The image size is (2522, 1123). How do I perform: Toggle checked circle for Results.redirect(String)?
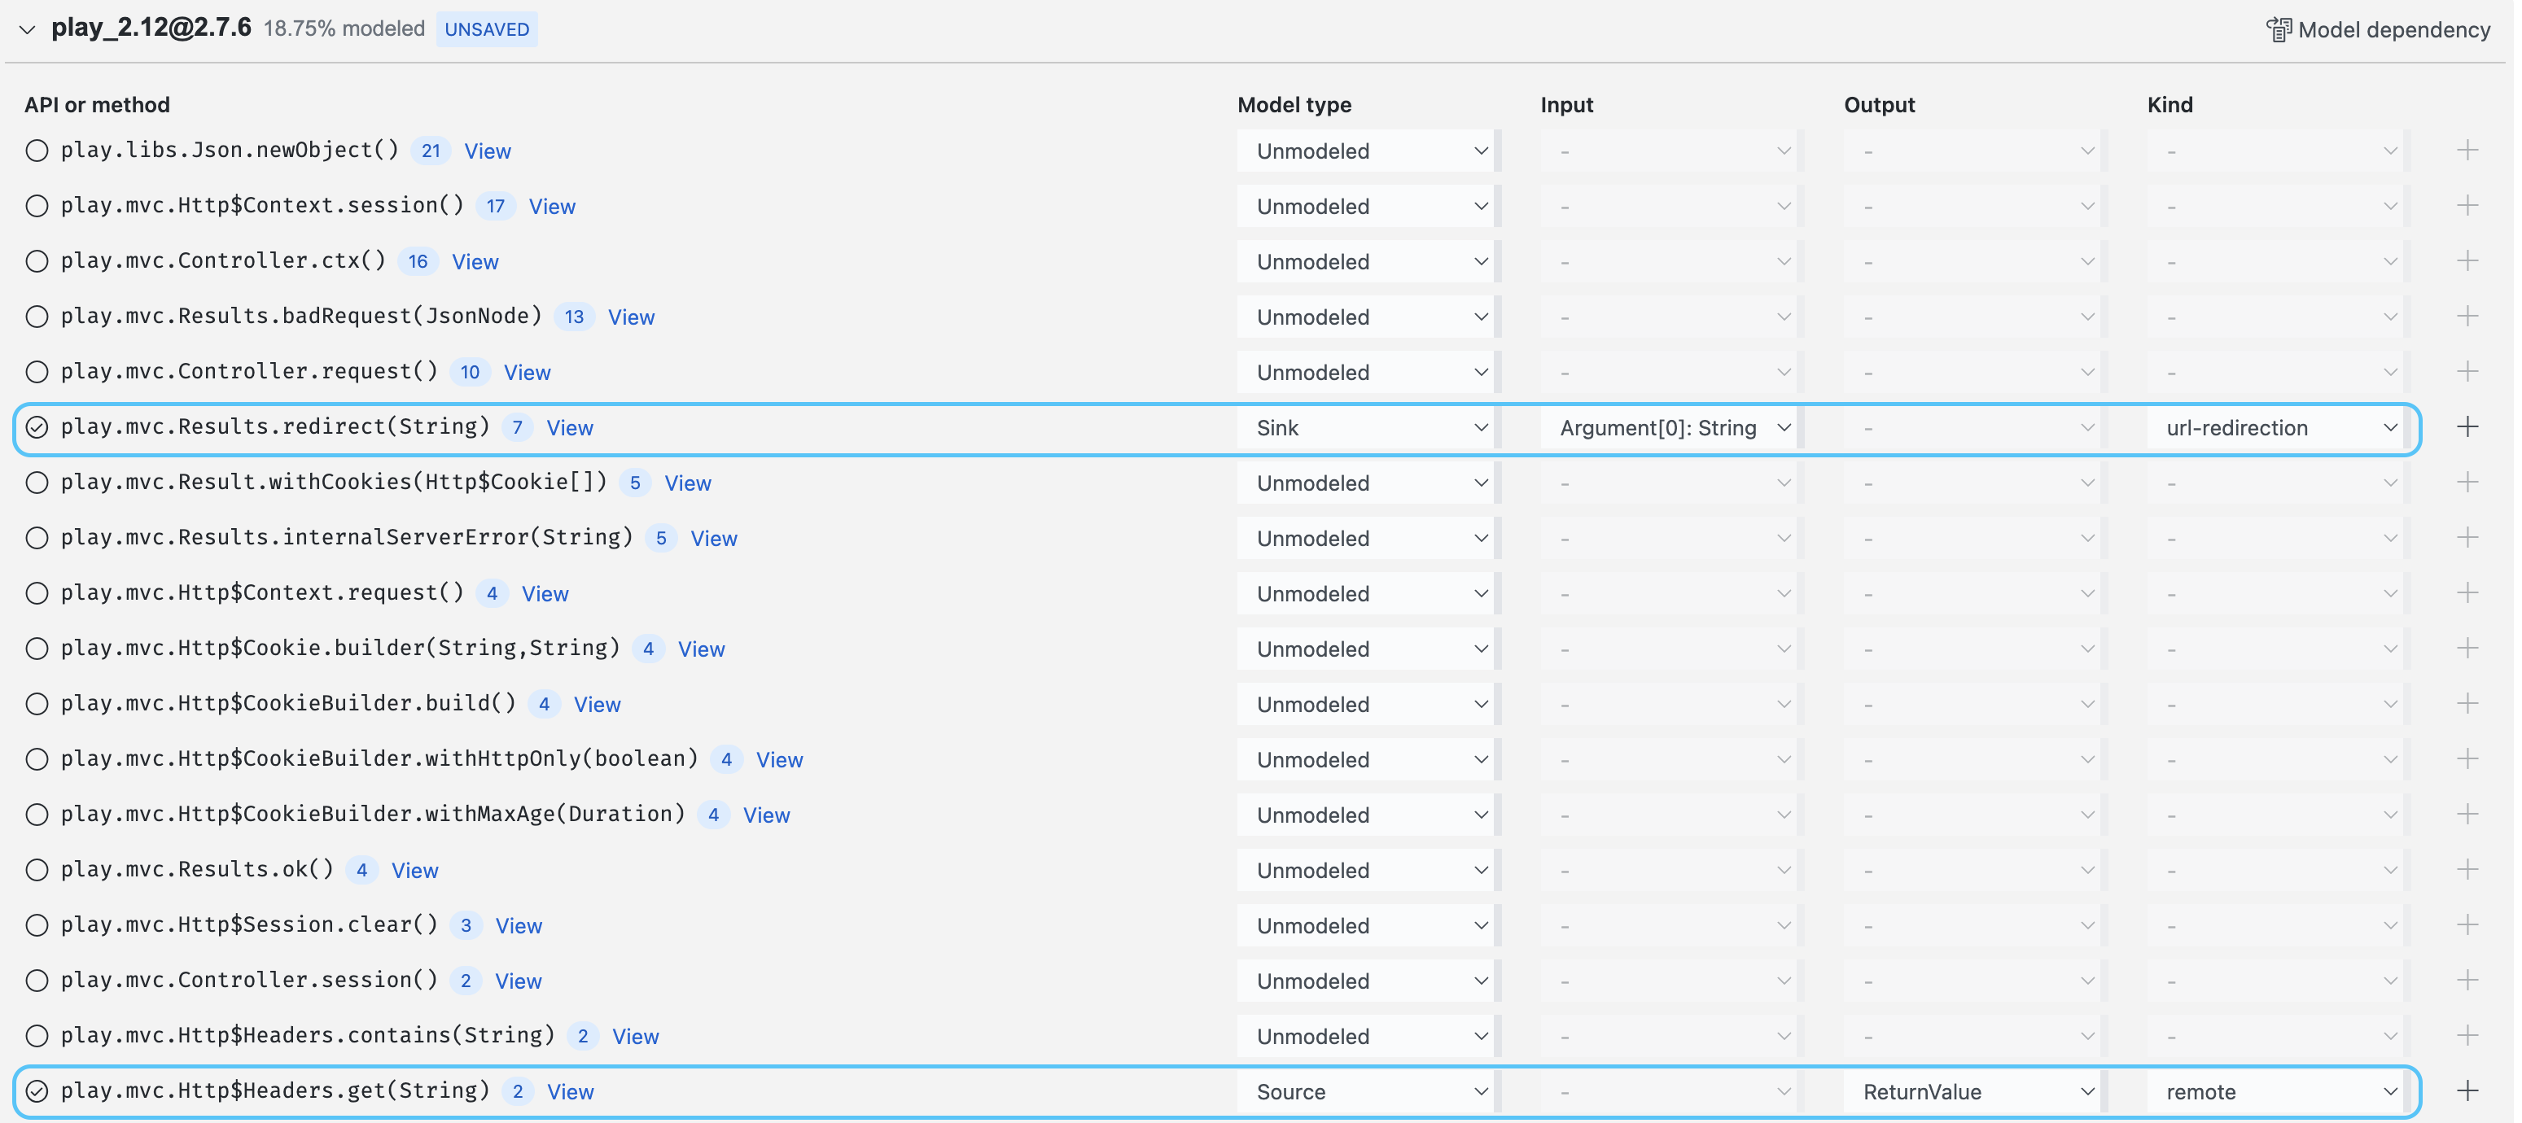(37, 427)
